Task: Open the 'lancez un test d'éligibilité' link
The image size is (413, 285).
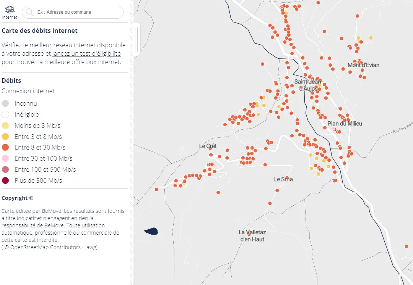Action: pyautogui.click(x=86, y=53)
